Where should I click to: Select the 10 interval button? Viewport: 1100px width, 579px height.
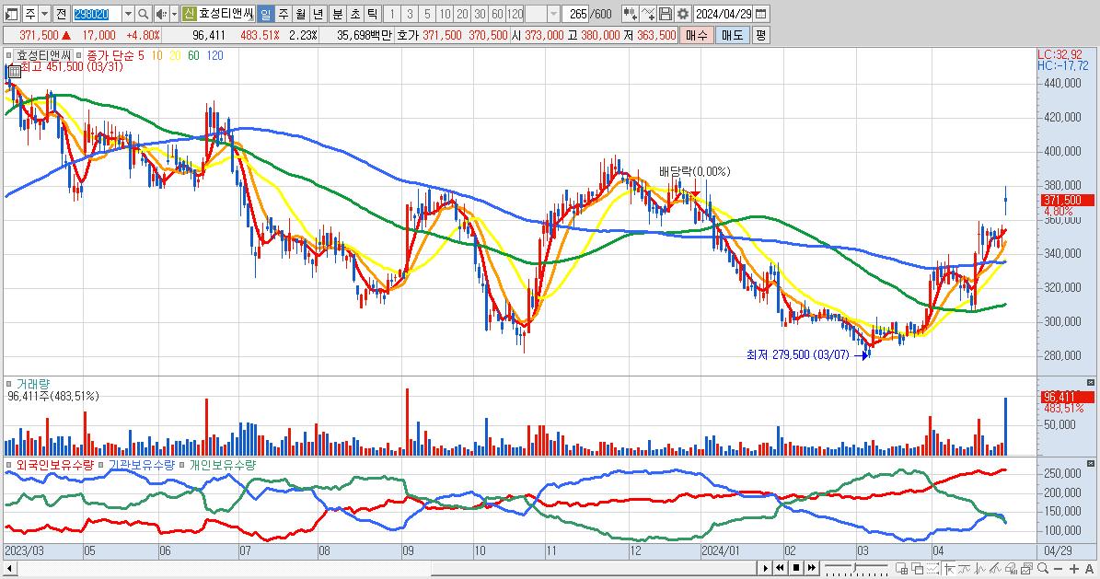coord(445,13)
